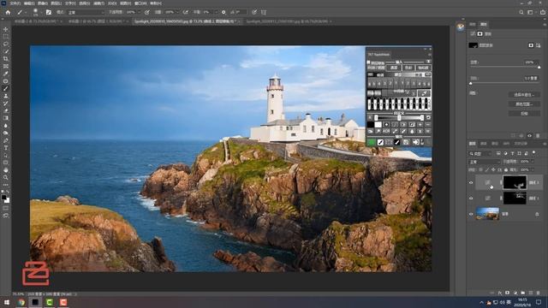The width and height of the screenshot is (548, 308).
Task: Hide the top adjustment layer eye
Action: (x=471, y=182)
